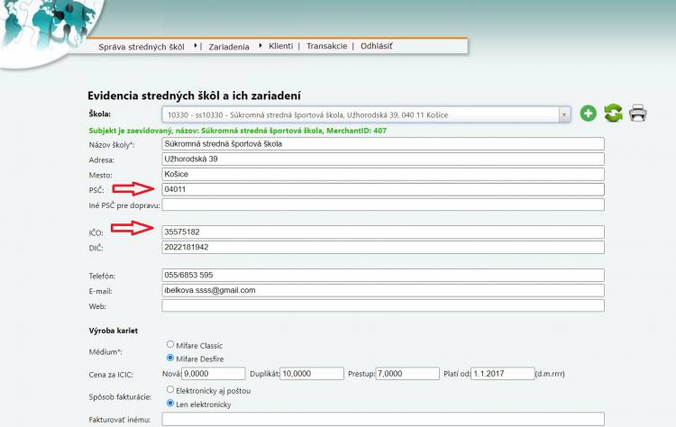
Task: Click the empty Web input field
Action: tap(382, 306)
